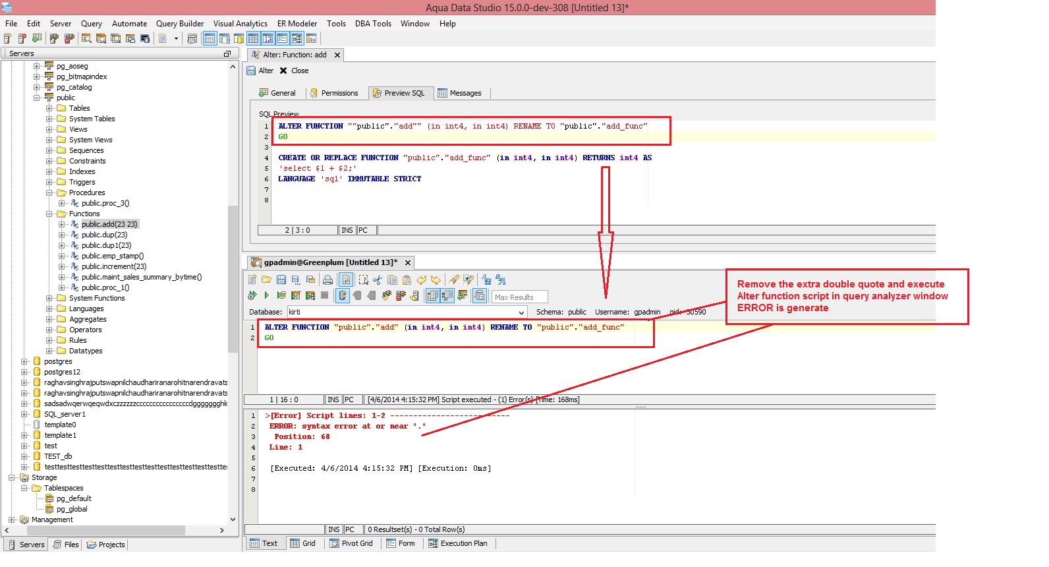The width and height of the screenshot is (1049, 567).
Task: Switch to the Messages tab
Action: [x=459, y=93]
